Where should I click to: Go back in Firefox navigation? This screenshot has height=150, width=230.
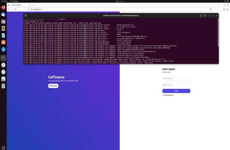click(x=9, y=9)
